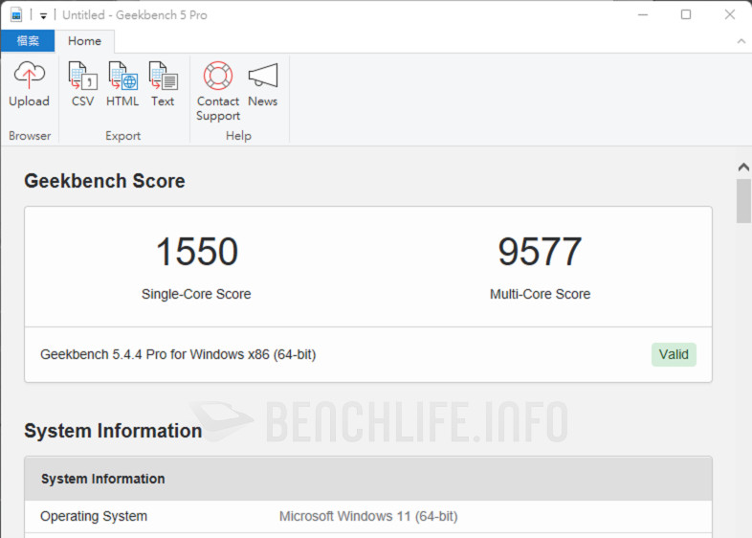
Task: Open Contact Support help icon
Action: [x=218, y=92]
